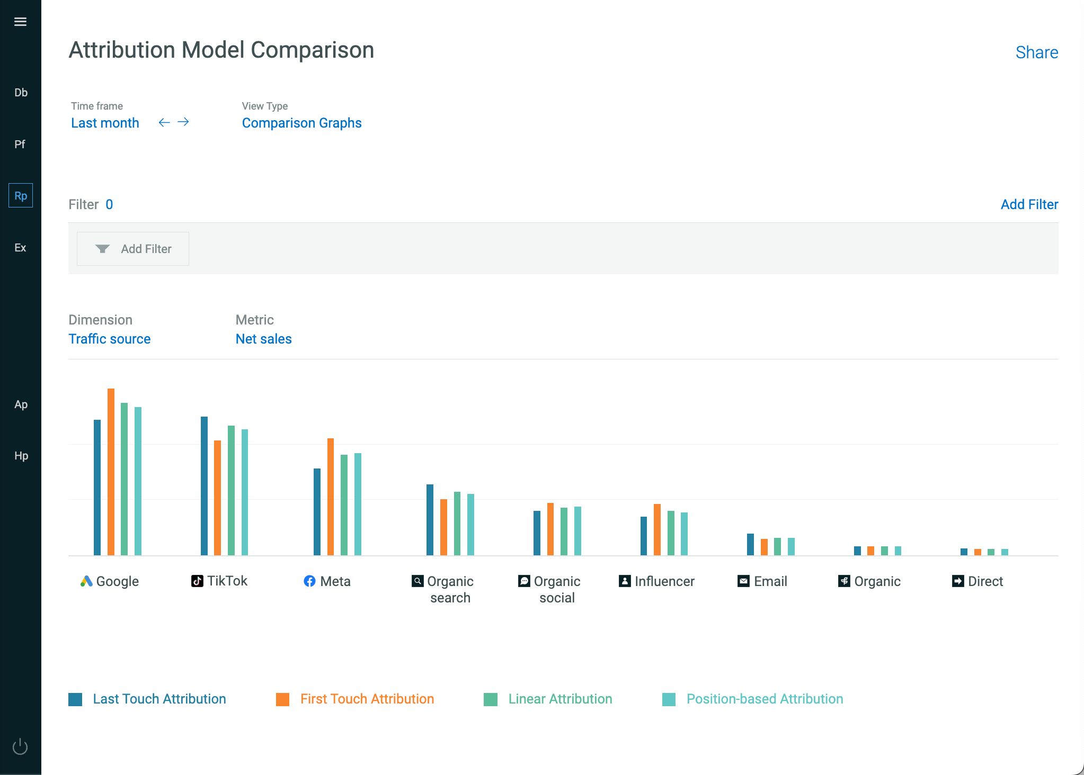
Task: Click the Meta source icon
Action: [309, 581]
